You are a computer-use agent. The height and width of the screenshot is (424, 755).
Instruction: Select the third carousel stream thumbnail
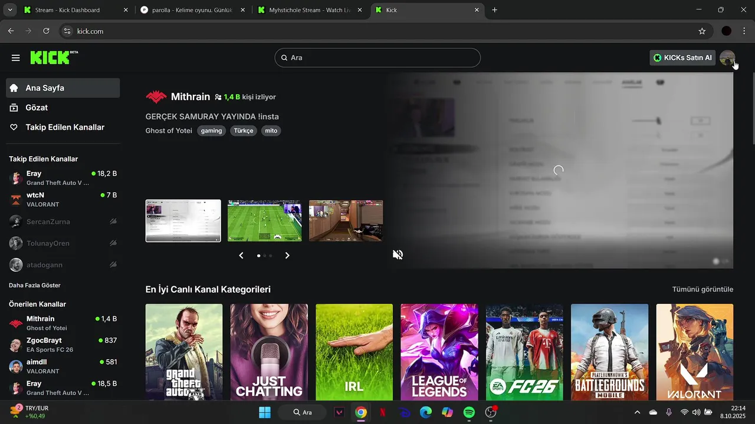coord(346,221)
